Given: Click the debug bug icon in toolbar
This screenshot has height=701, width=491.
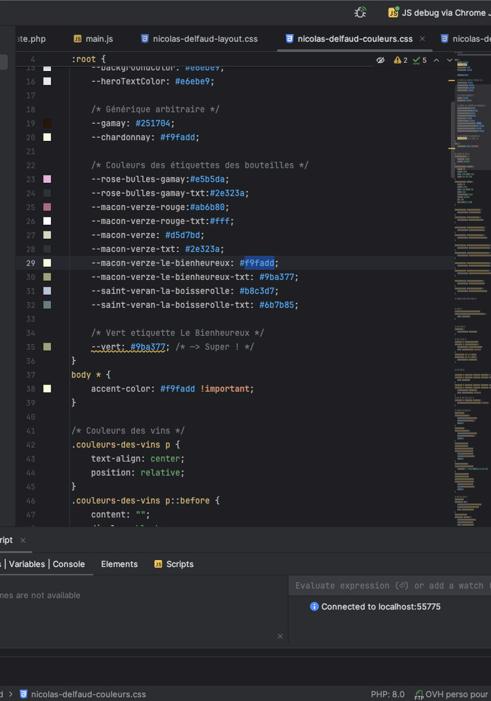Looking at the screenshot, I should point(361,12).
